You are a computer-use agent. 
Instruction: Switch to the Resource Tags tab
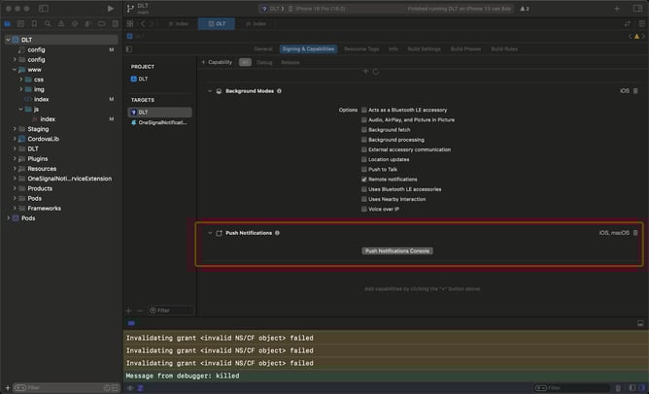coord(361,49)
